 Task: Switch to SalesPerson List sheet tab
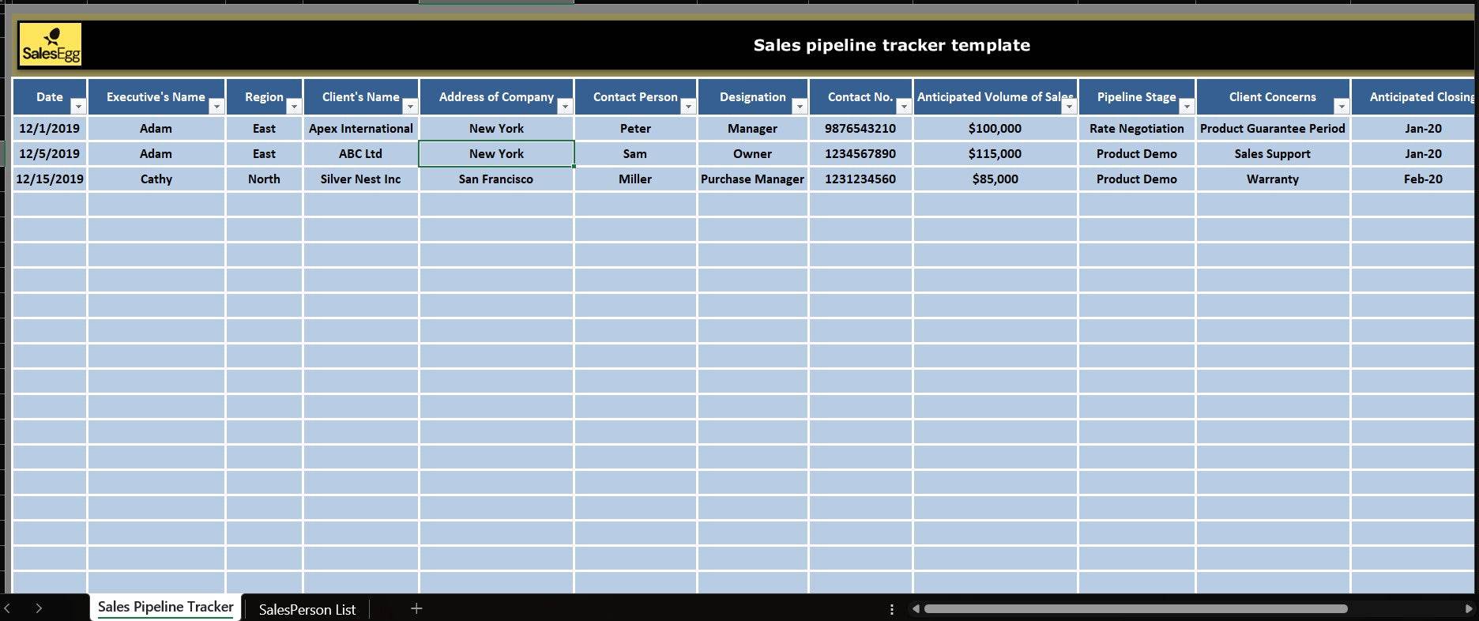307,609
